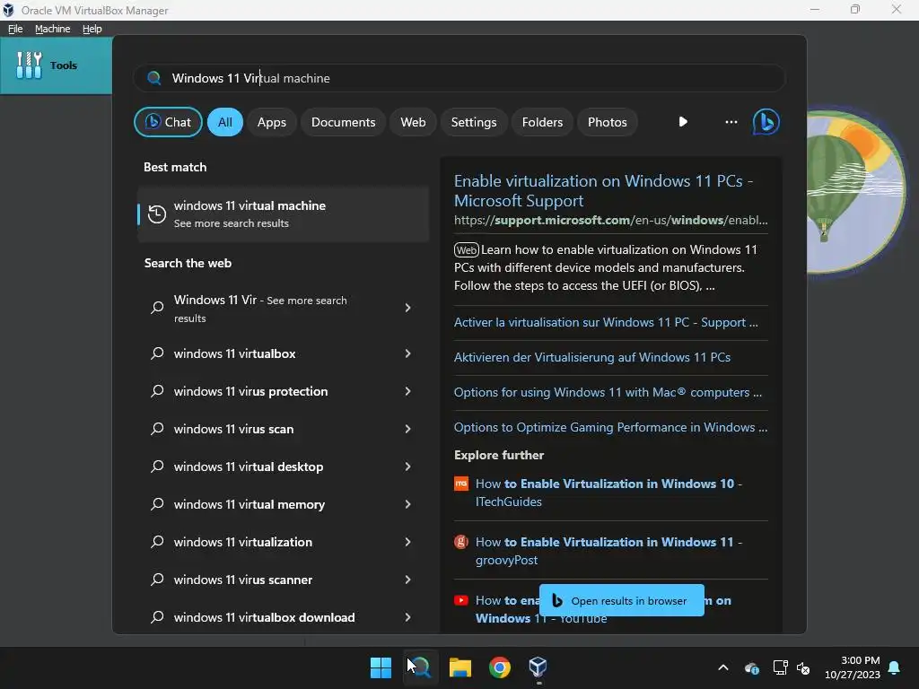Screen dimensions: 919x689
Task: Click search icon next to windows 11 virus protection
Action: [x=157, y=391]
